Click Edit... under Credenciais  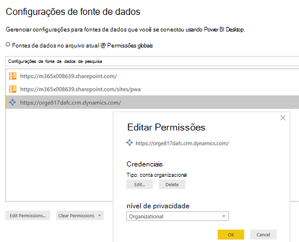(x=140, y=184)
